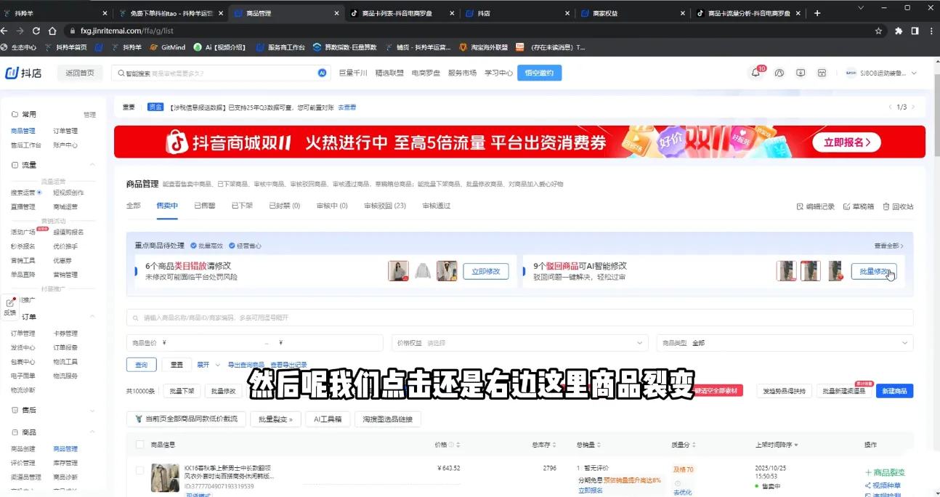Open the notifications bell with 10 alerts
Screen dimensions: 940x497
click(756, 73)
